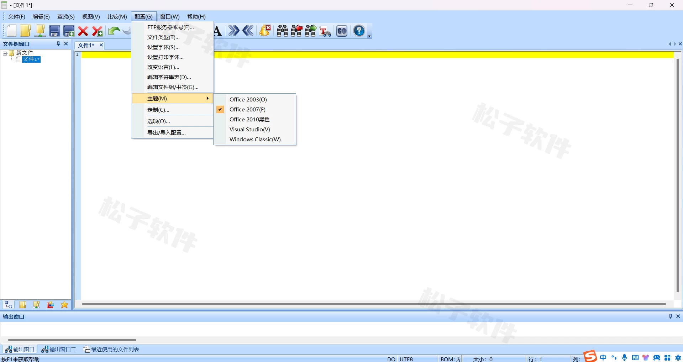Click 编辑字符串表(D)... menu entry
This screenshot has width=683, height=362.
[x=173, y=77]
